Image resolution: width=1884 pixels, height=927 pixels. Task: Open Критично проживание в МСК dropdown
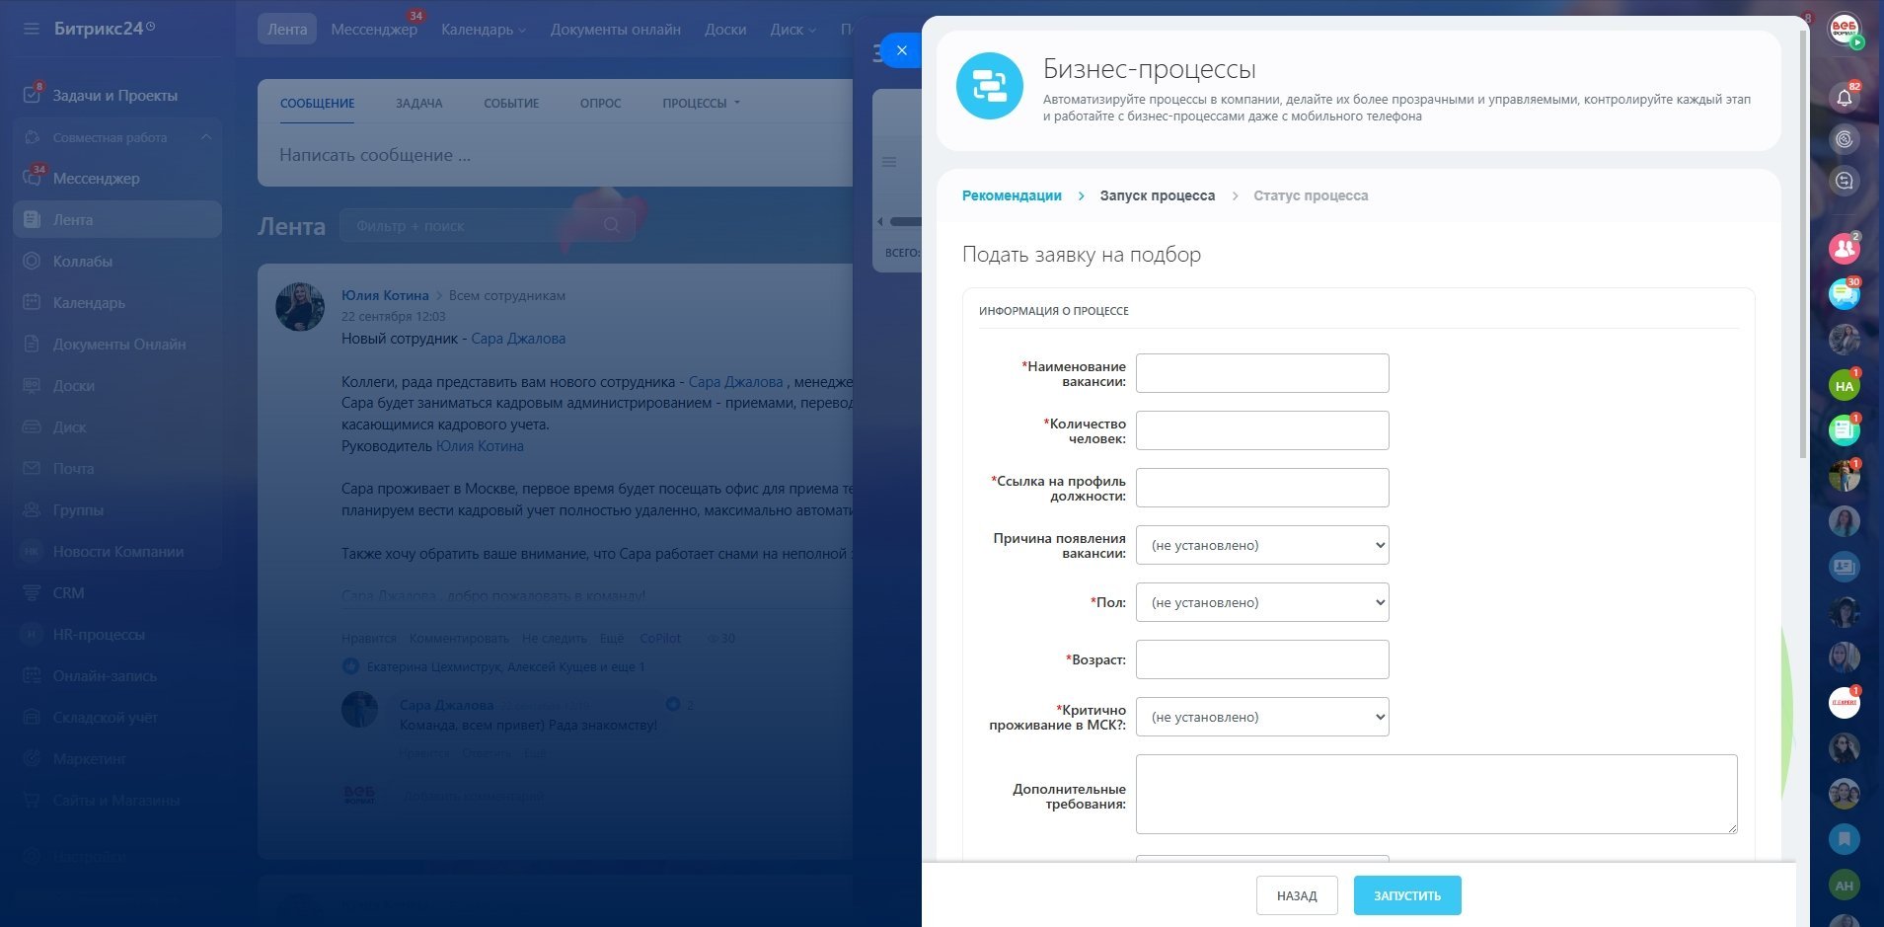(x=1262, y=717)
